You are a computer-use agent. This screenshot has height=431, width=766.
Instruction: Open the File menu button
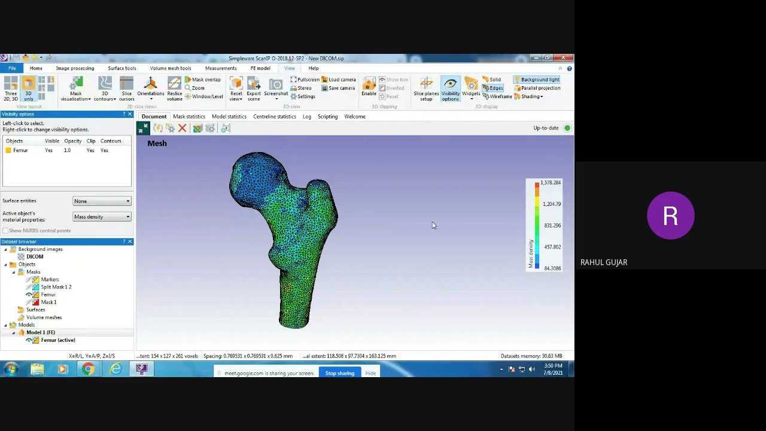pyautogui.click(x=12, y=68)
